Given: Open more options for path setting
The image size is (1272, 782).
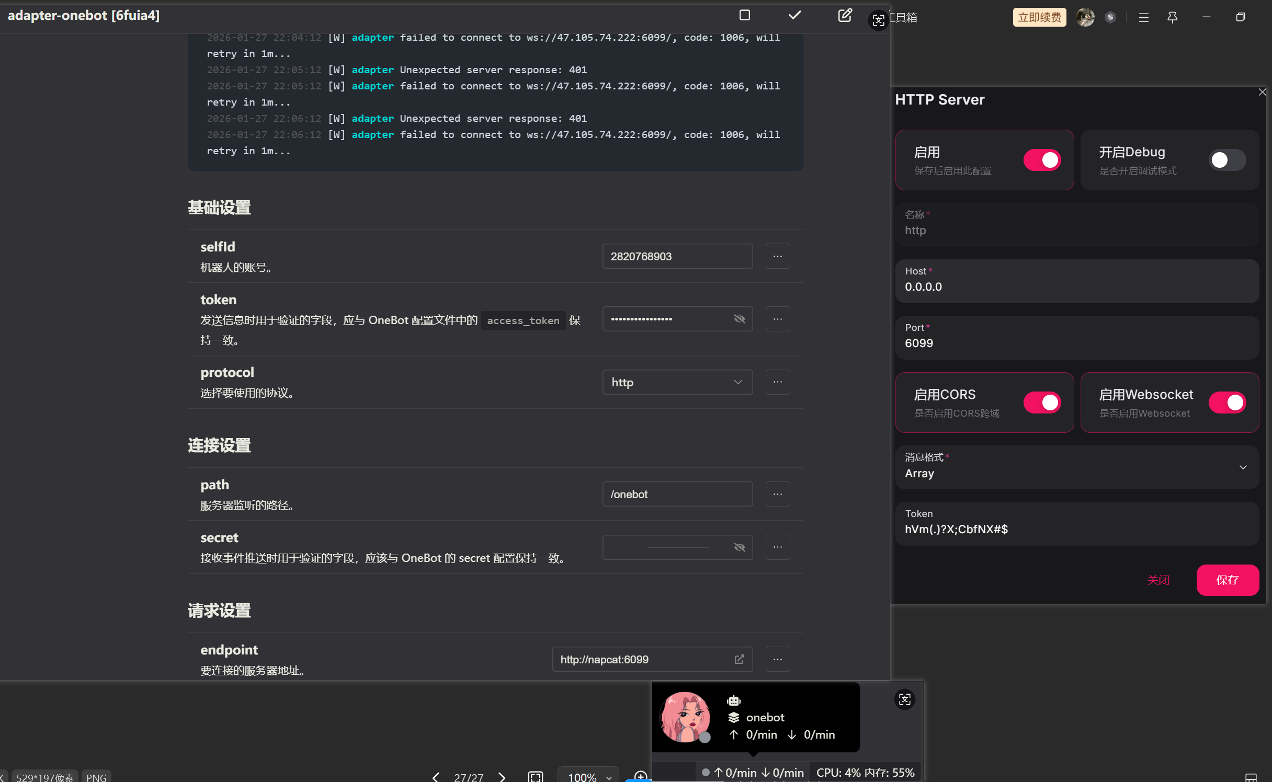Looking at the screenshot, I should point(778,494).
